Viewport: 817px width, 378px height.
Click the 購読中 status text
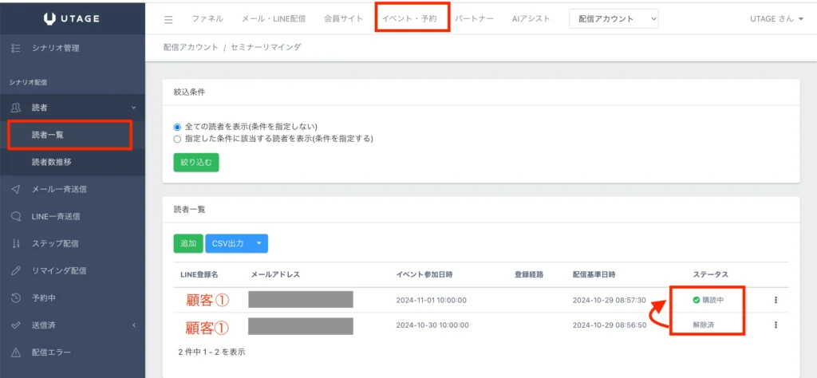point(713,300)
